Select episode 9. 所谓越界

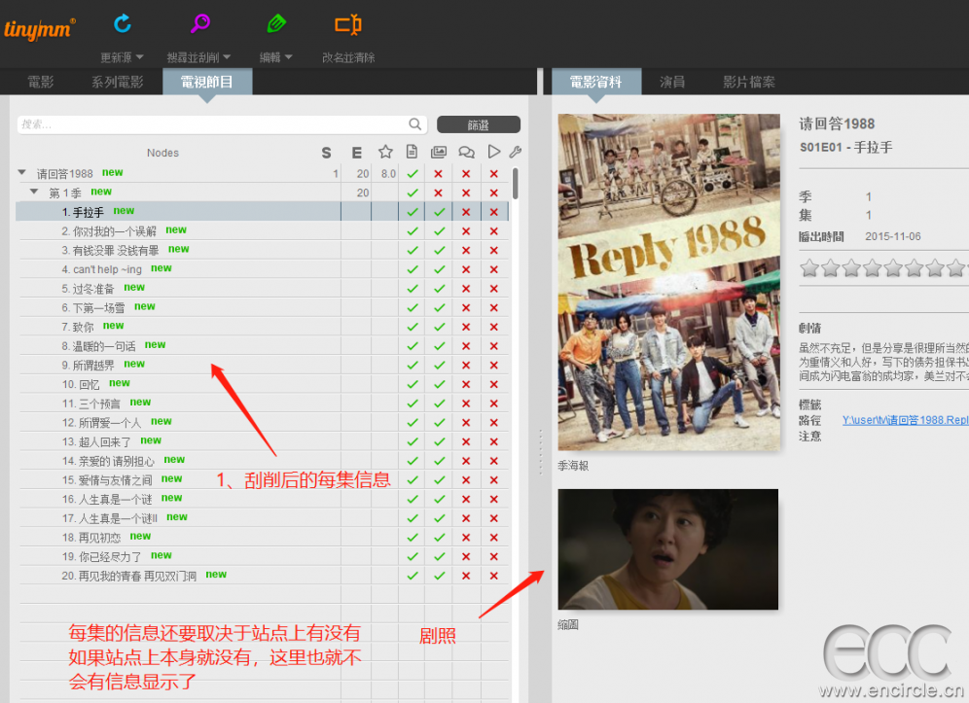click(x=88, y=365)
